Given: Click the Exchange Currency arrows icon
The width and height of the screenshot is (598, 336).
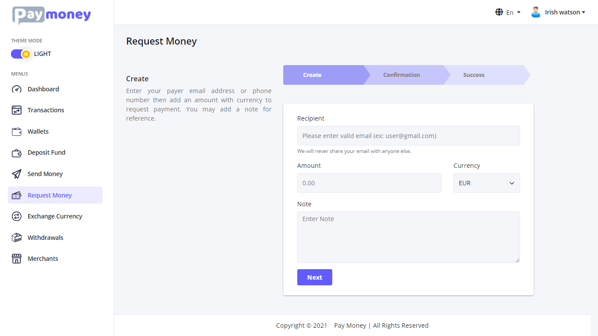Looking at the screenshot, I should tap(16, 216).
